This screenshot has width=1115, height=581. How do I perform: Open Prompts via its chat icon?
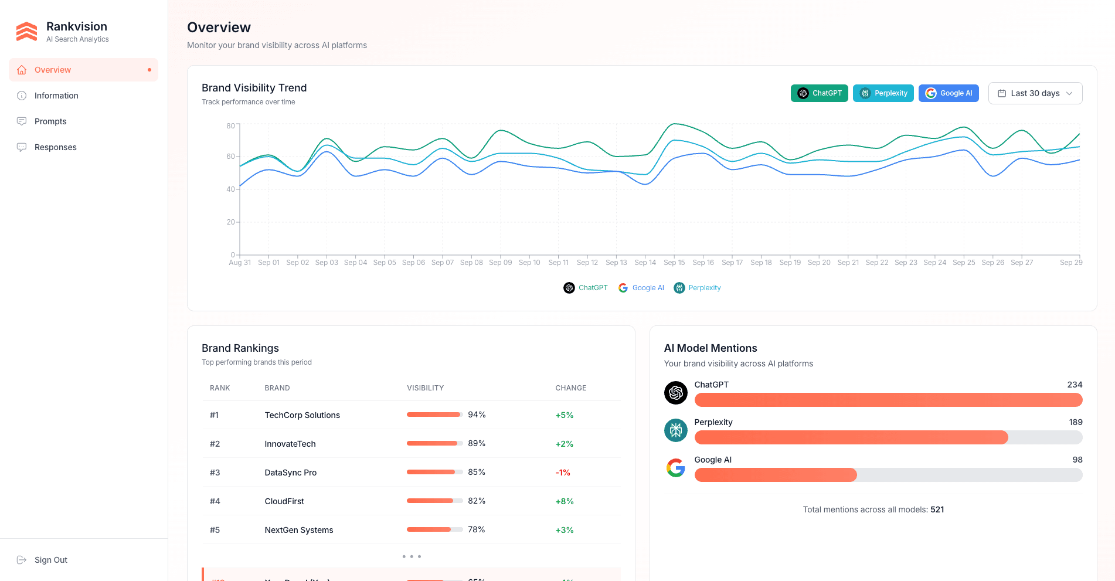tap(22, 121)
